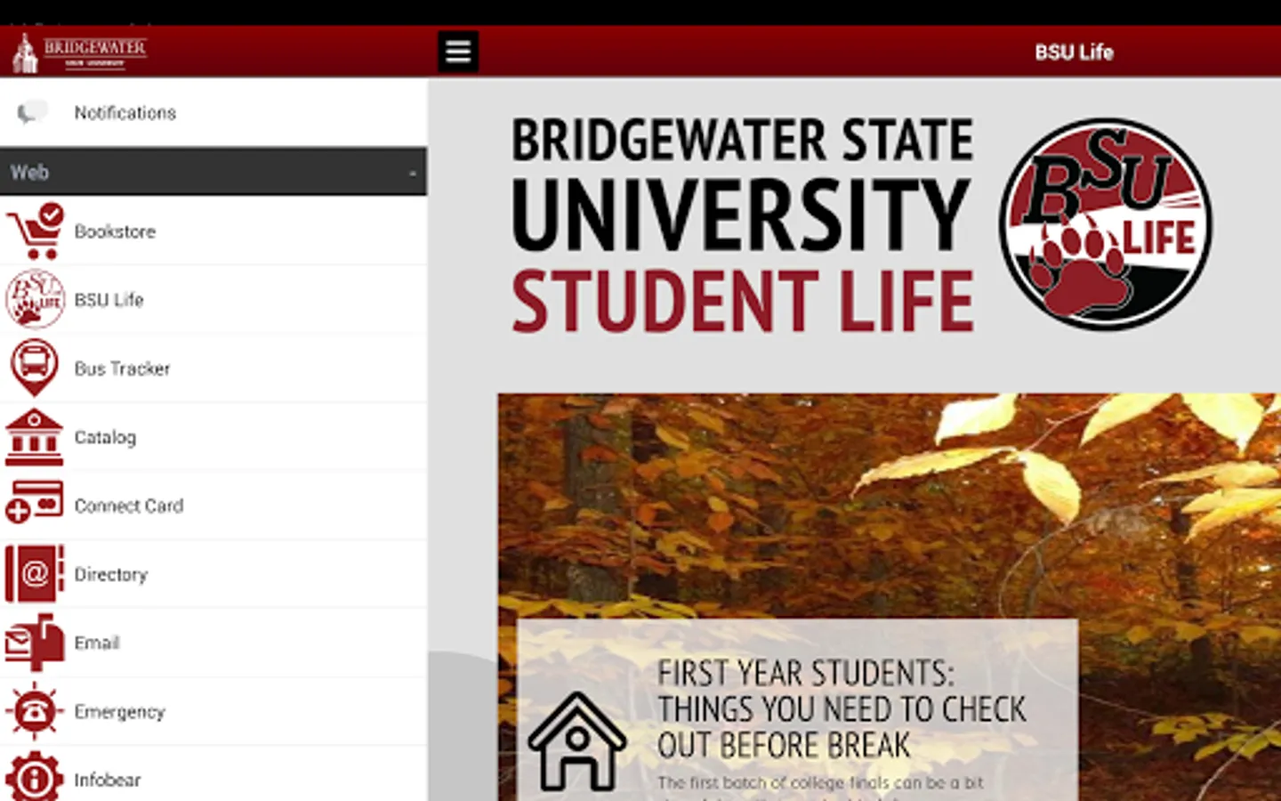Image resolution: width=1281 pixels, height=801 pixels.
Task: Tap the Bridgewater State University logo
Action: 79,53
